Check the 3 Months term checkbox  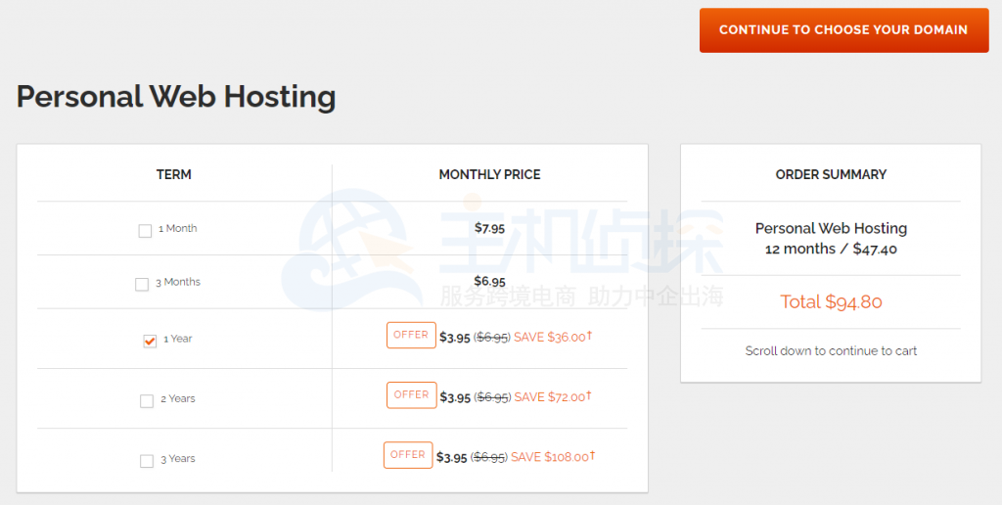[142, 285]
